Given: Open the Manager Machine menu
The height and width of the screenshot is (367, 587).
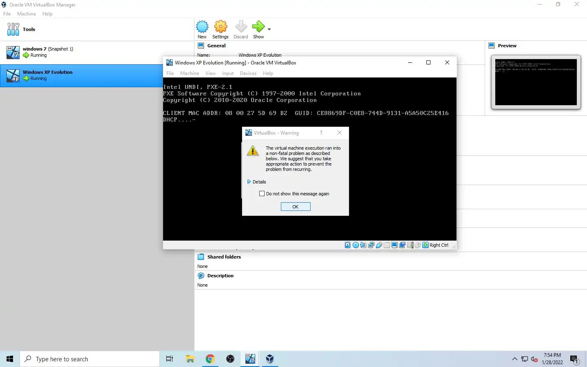Looking at the screenshot, I should pyautogui.click(x=26, y=14).
